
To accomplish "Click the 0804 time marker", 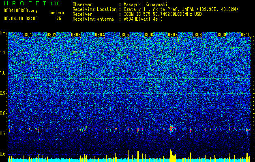I will pyautogui.click(x=100, y=35).
